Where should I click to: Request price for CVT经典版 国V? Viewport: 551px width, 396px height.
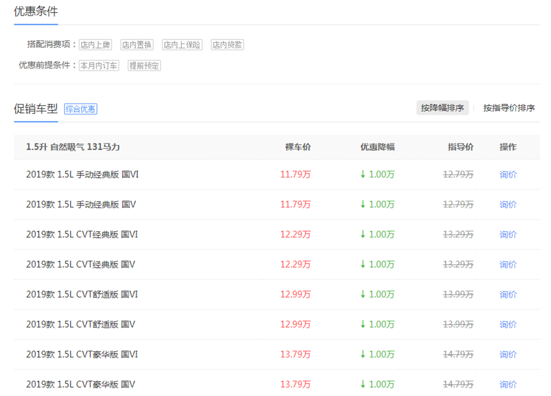(508, 265)
